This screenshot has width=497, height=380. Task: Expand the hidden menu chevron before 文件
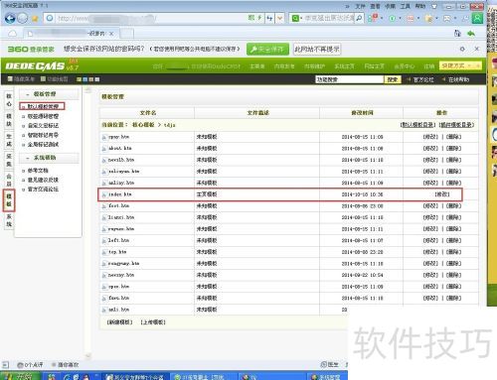(x=347, y=6)
